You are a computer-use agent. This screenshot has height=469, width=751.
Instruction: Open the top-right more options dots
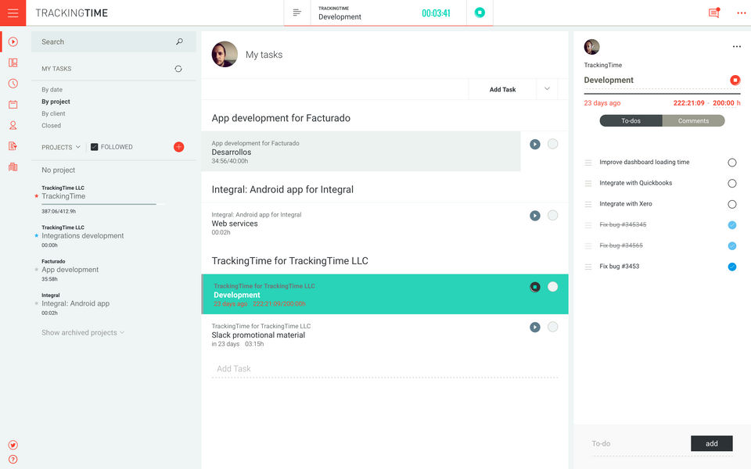tap(742, 13)
